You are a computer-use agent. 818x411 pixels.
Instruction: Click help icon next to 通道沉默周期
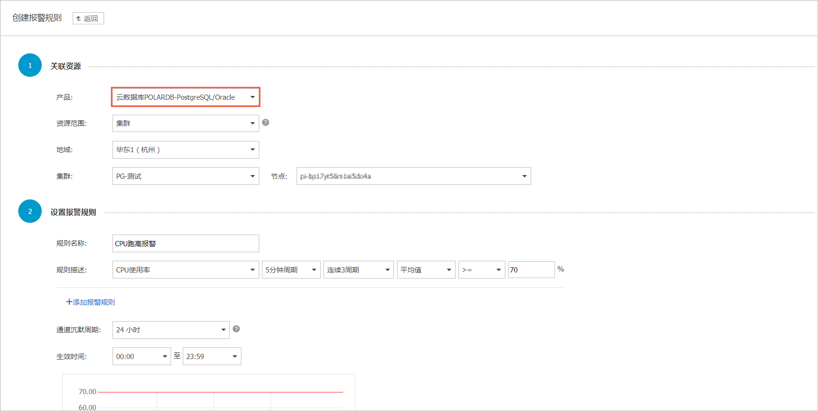pos(236,329)
